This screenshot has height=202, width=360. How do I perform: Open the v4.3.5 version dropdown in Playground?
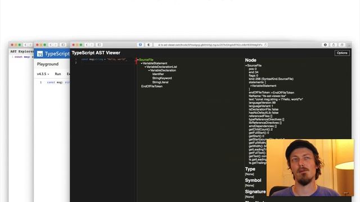43,74
